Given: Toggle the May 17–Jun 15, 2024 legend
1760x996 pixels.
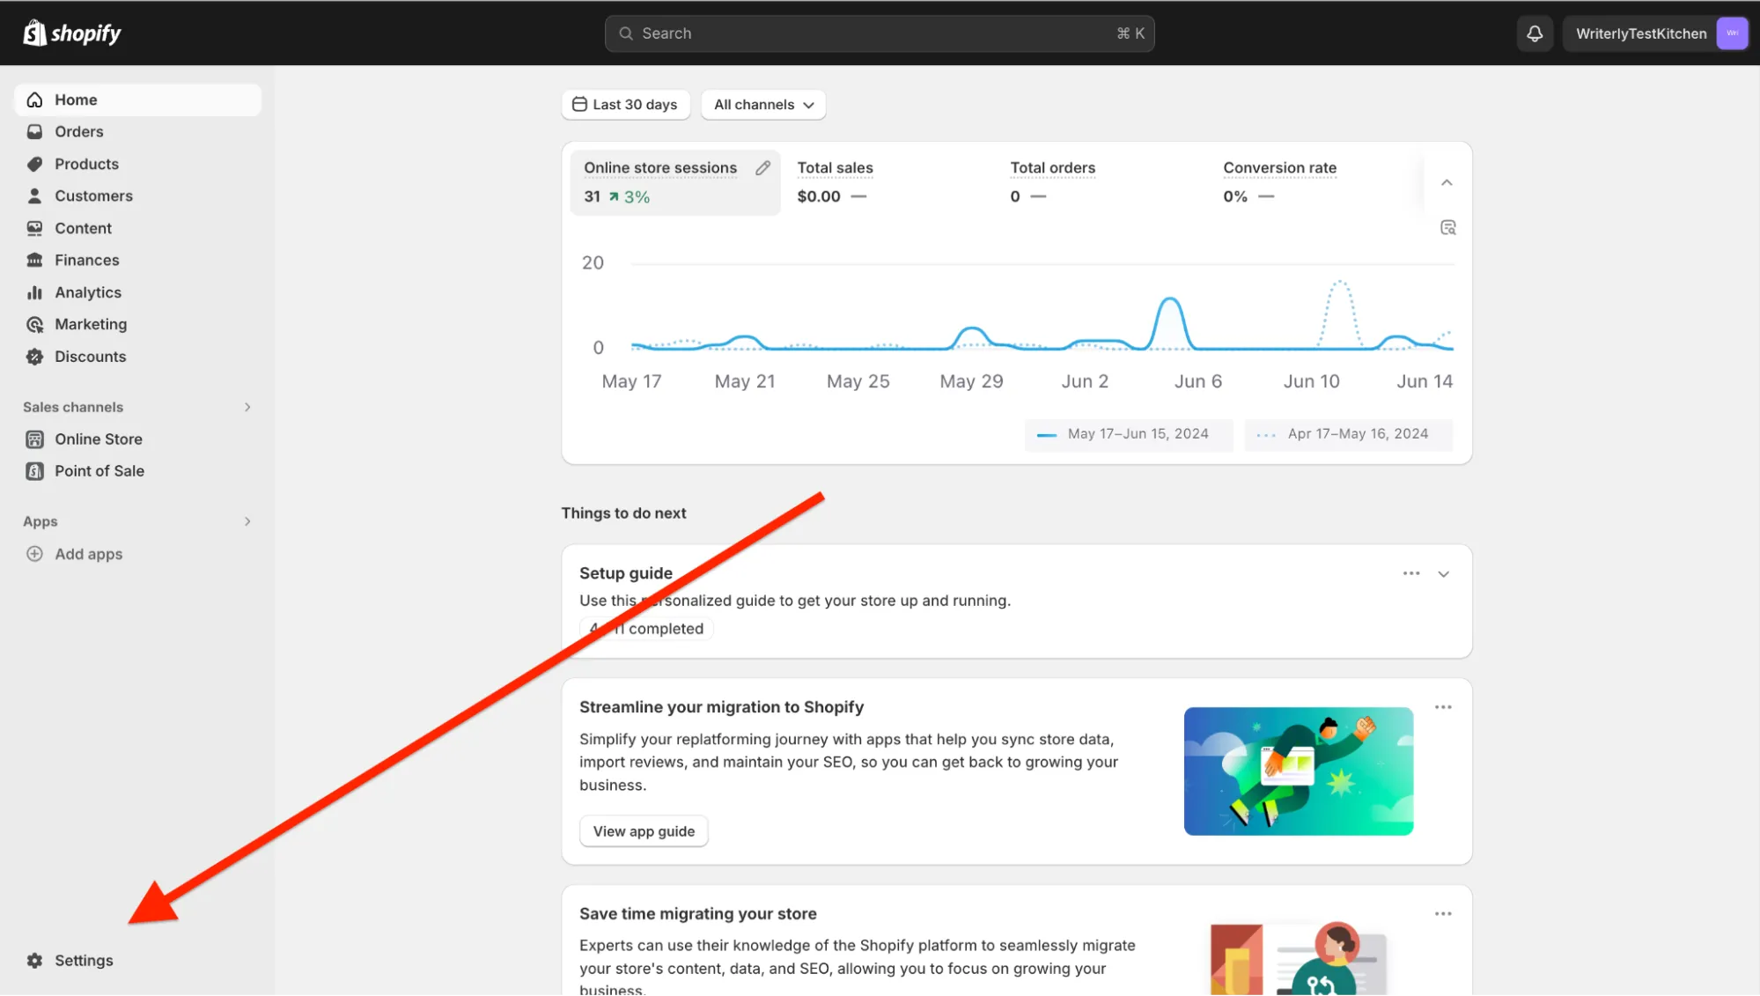Looking at the screenshot, I should tap(1129, 434).
